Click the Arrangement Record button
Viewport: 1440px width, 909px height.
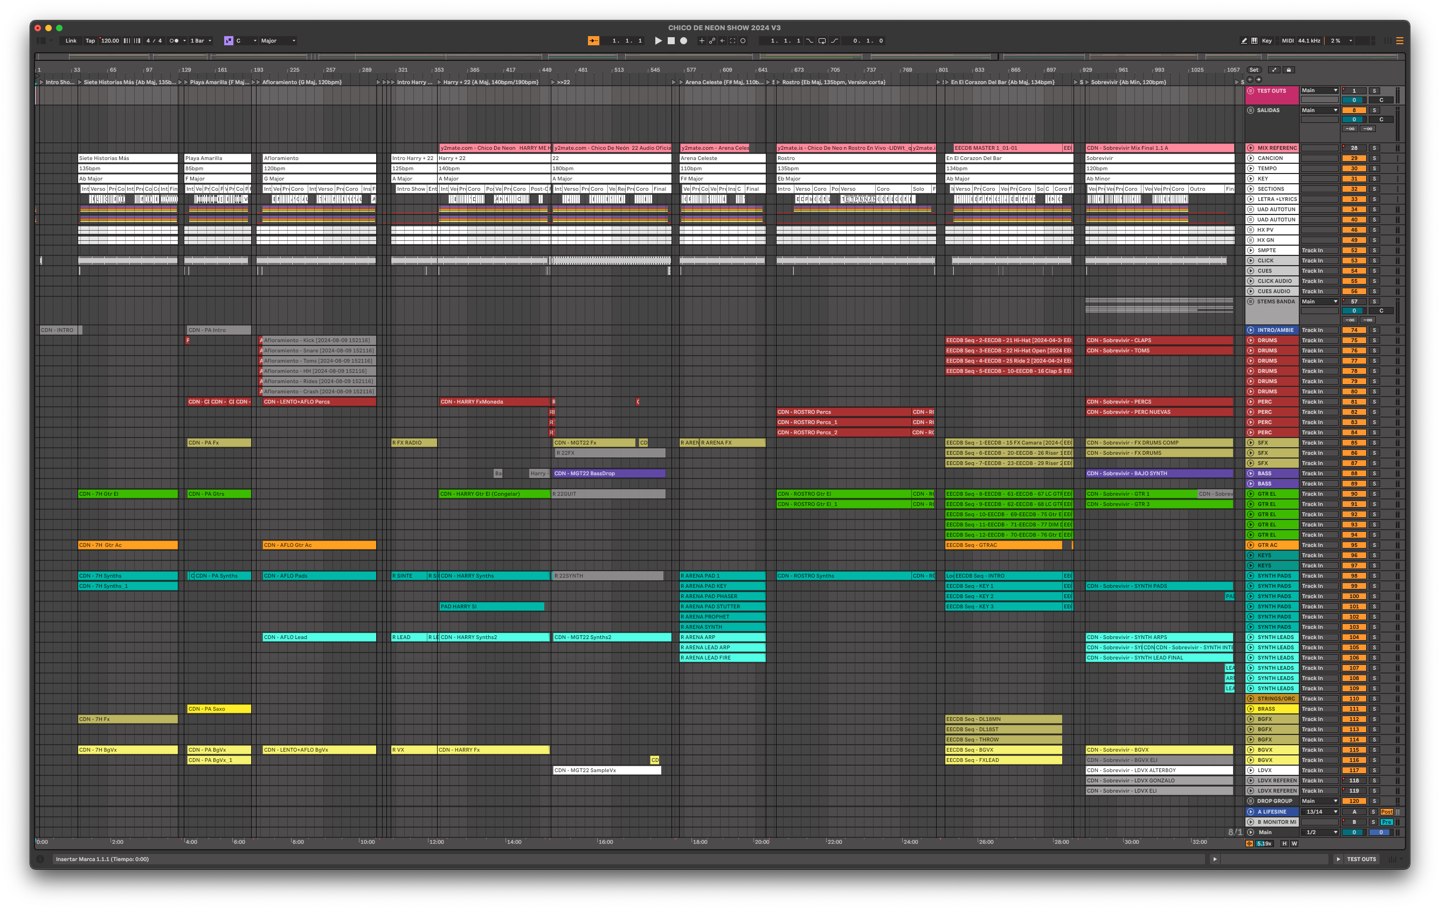tap(683, 40)
